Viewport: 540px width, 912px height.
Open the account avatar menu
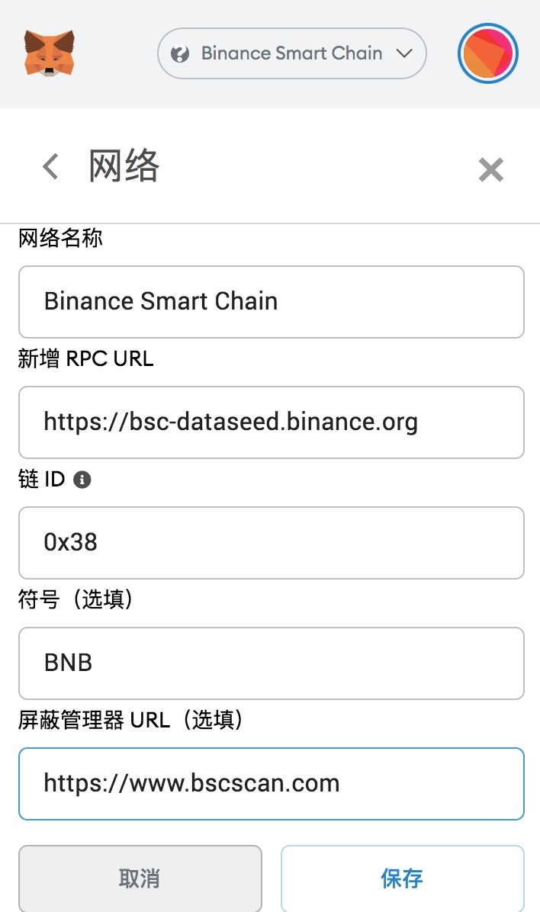point(488,54)
